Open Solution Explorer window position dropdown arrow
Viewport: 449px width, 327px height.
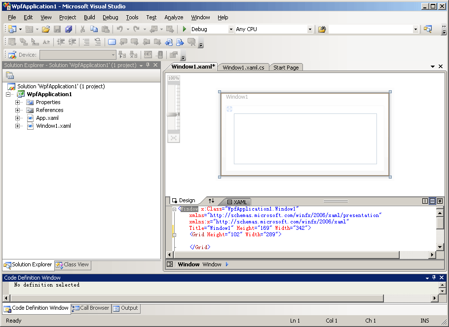[x=141, y=65]
